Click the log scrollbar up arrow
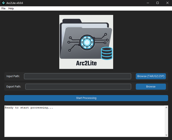 click(166, 107)
